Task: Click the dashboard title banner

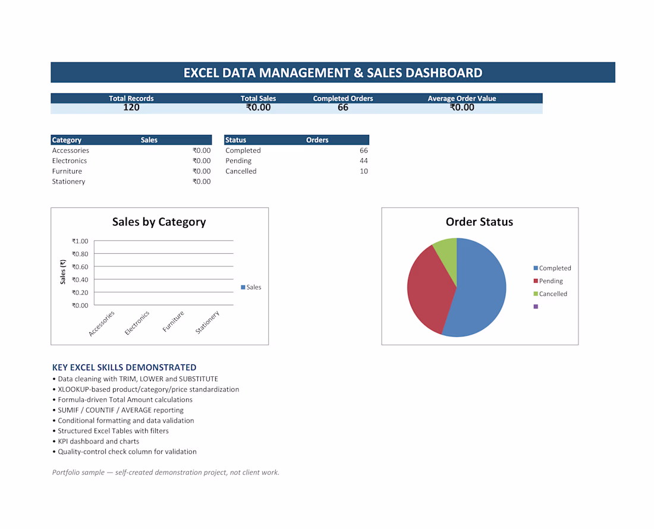Action: tap(333, 73)
